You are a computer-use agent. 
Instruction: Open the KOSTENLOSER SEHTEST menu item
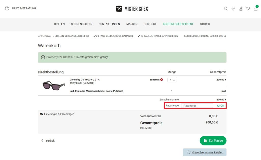click(x=178, y=24)
